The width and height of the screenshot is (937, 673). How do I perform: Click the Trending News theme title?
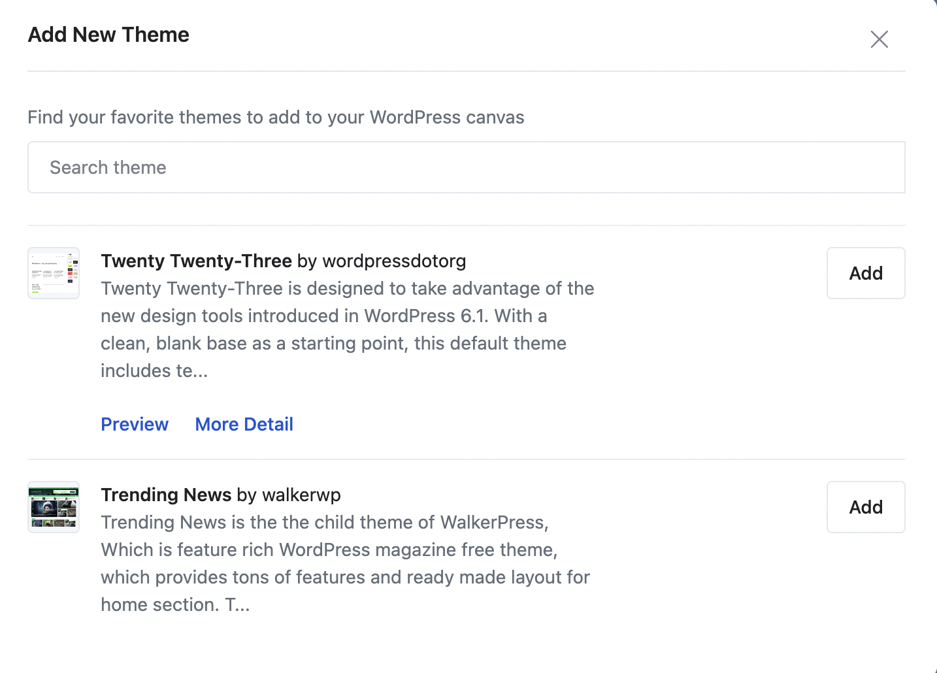pos(166,495)
